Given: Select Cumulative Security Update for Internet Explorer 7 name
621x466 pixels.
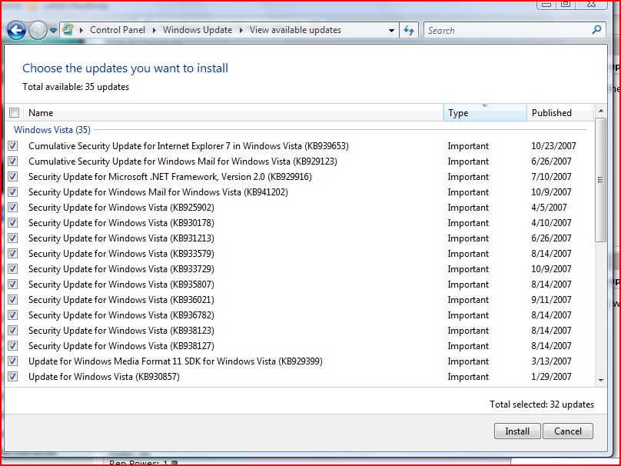Looking at the screenshot, I should [x=188, y=146].
